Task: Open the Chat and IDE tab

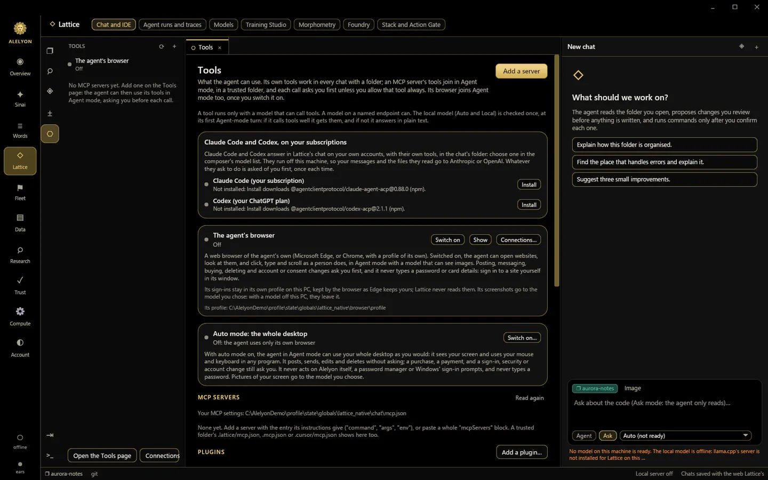Action: point(114,25)
